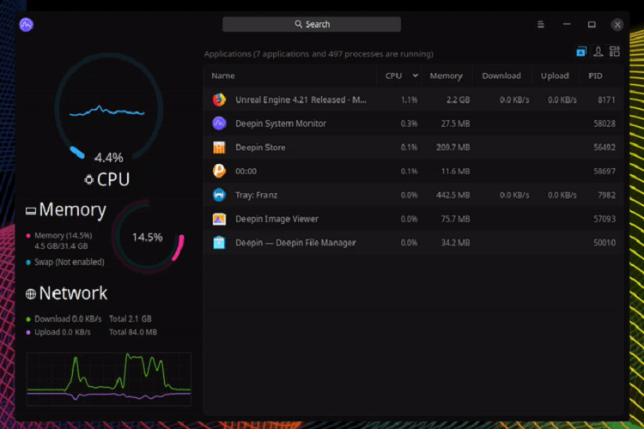This screenshot has height=429, width=644.
Task: Click the Network globe icon
Action: pyautogui.click(x=30, y=294)
